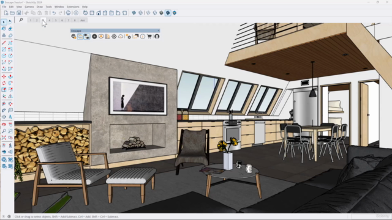Viewport: 392px width, 220px height.
Task: Open the File menu
Action: point(4,7)
